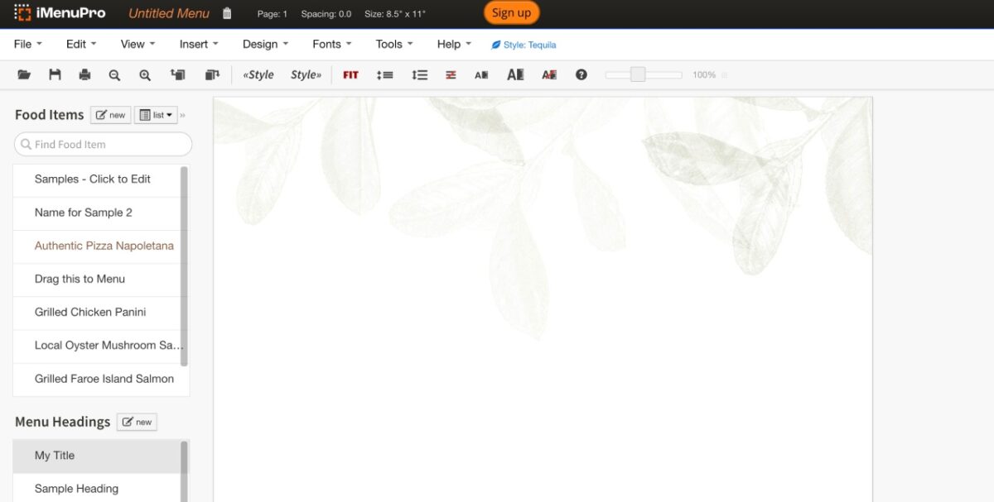This screenshot has width=994, height=502.
Task: Select Authentic Pizza Napoletana food item
Action: tap(103, 246)
